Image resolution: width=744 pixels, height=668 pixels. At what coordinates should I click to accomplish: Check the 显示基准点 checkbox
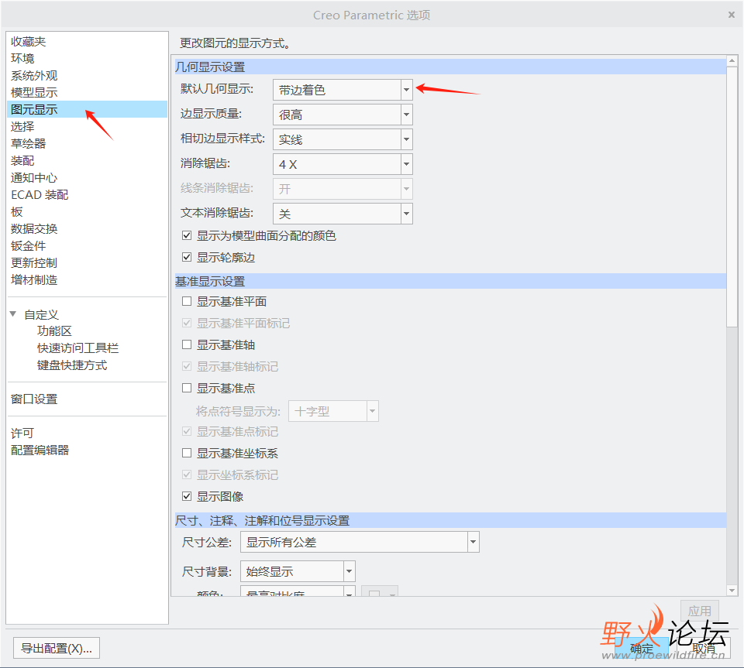pyautogui.click(x=187, y=388)
